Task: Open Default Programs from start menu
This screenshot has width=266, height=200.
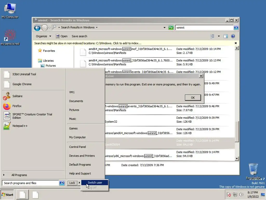Action: [80, 165]
